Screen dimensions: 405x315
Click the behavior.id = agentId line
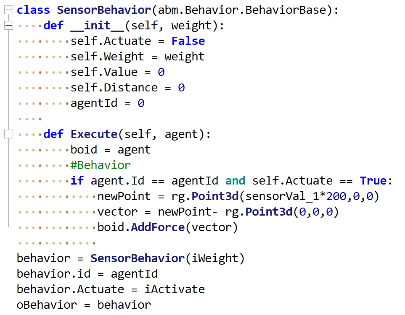(x=87, y=274)
